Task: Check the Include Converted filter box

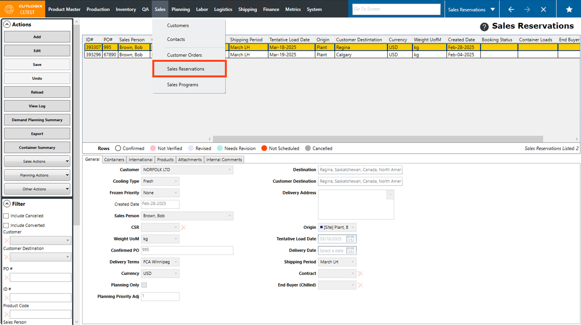Action: pos(6,225)
